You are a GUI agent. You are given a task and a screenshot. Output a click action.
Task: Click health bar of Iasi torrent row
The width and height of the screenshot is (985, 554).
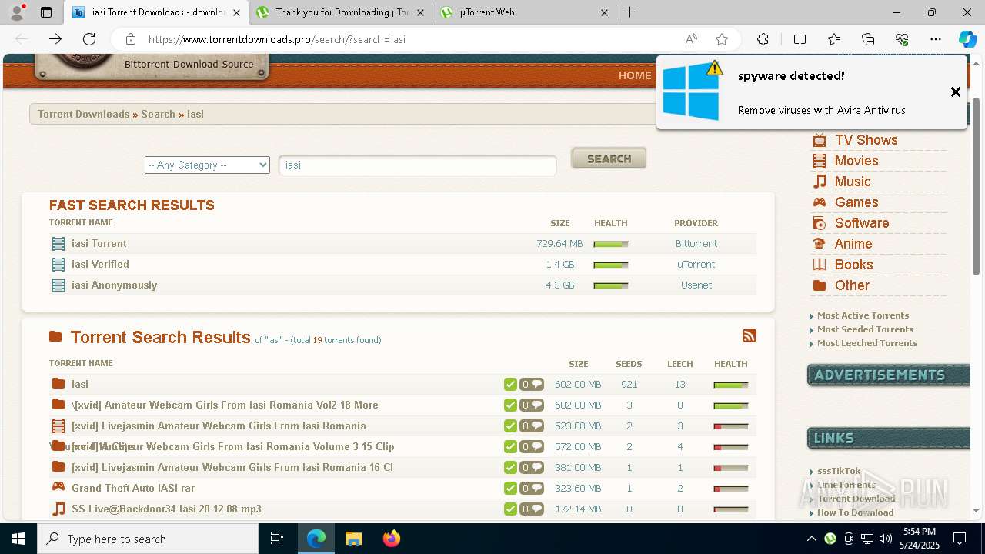pos(730,385)
